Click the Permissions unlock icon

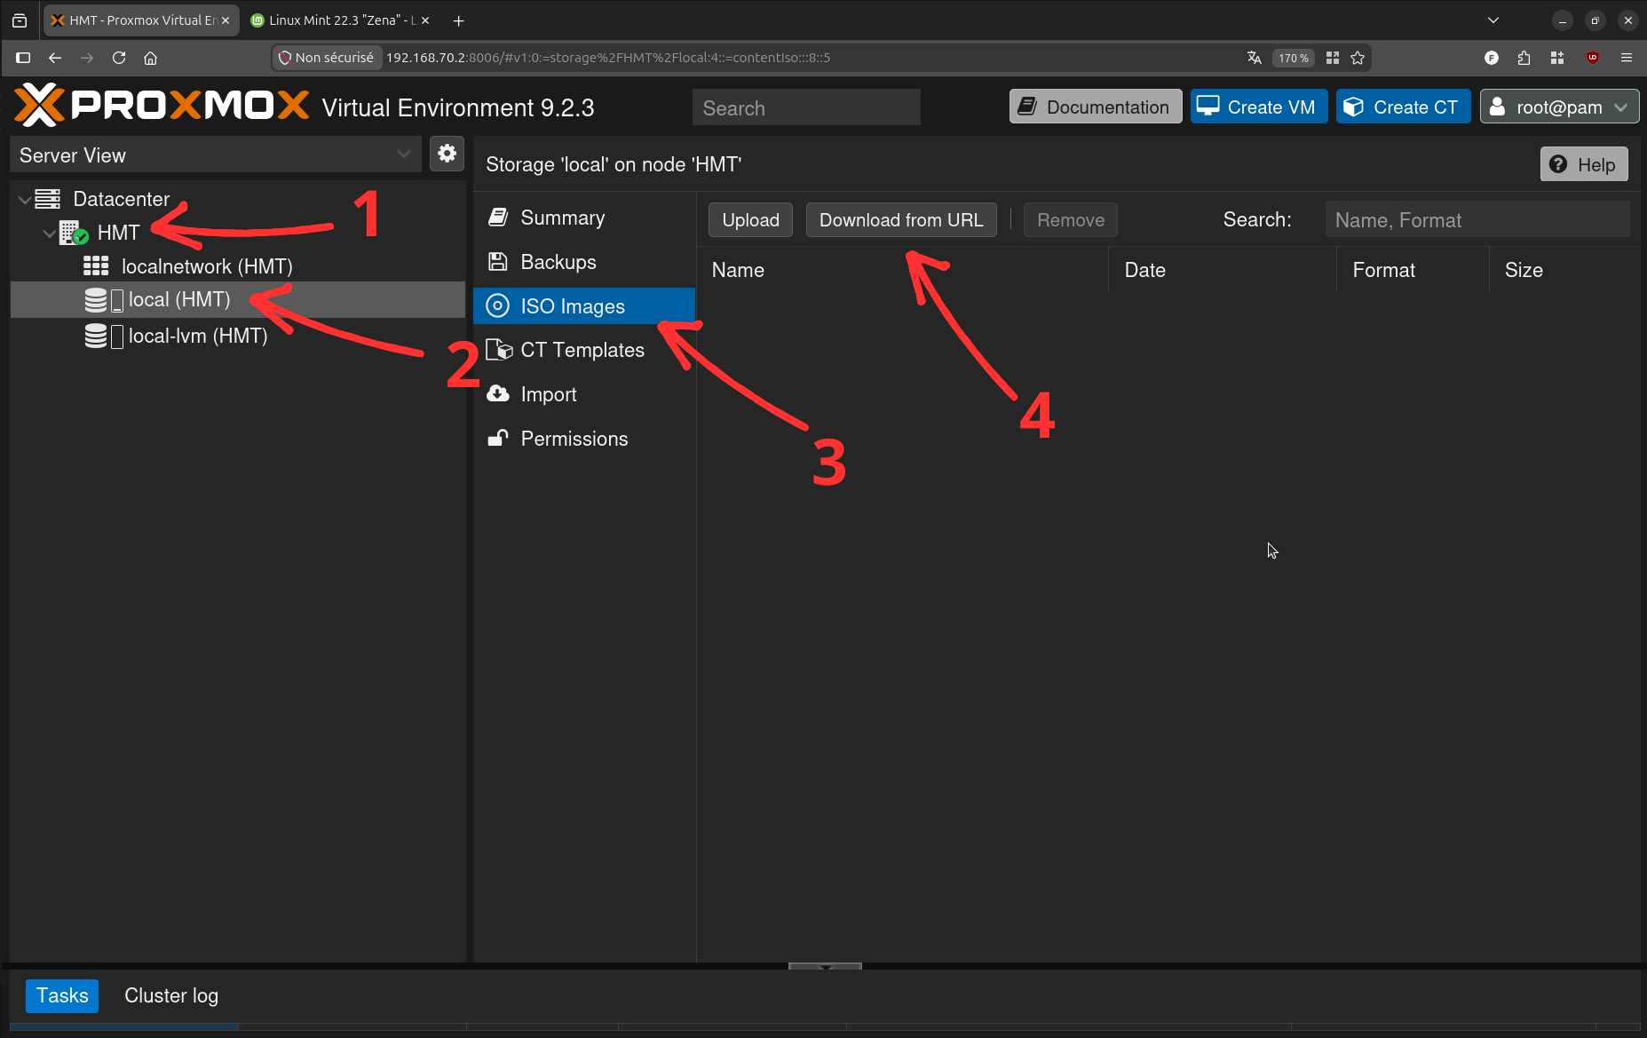pos(498,438)
